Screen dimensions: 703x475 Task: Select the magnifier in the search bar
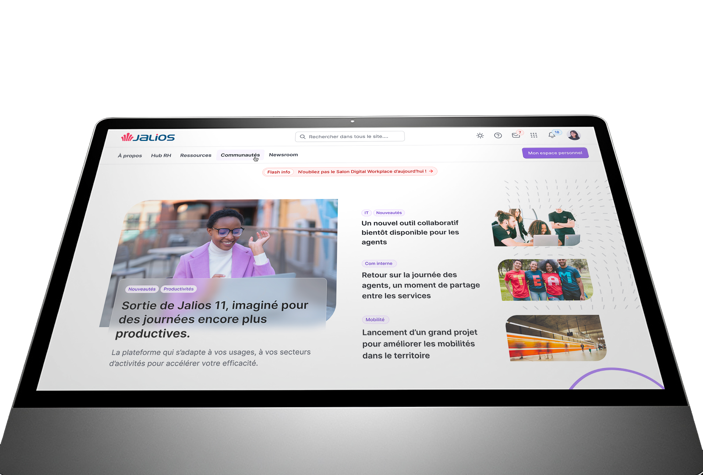click(303, 136)
